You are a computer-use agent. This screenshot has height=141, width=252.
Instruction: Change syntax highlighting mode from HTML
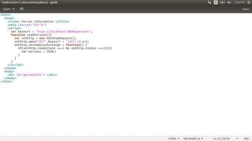click(x=174, y=139)
